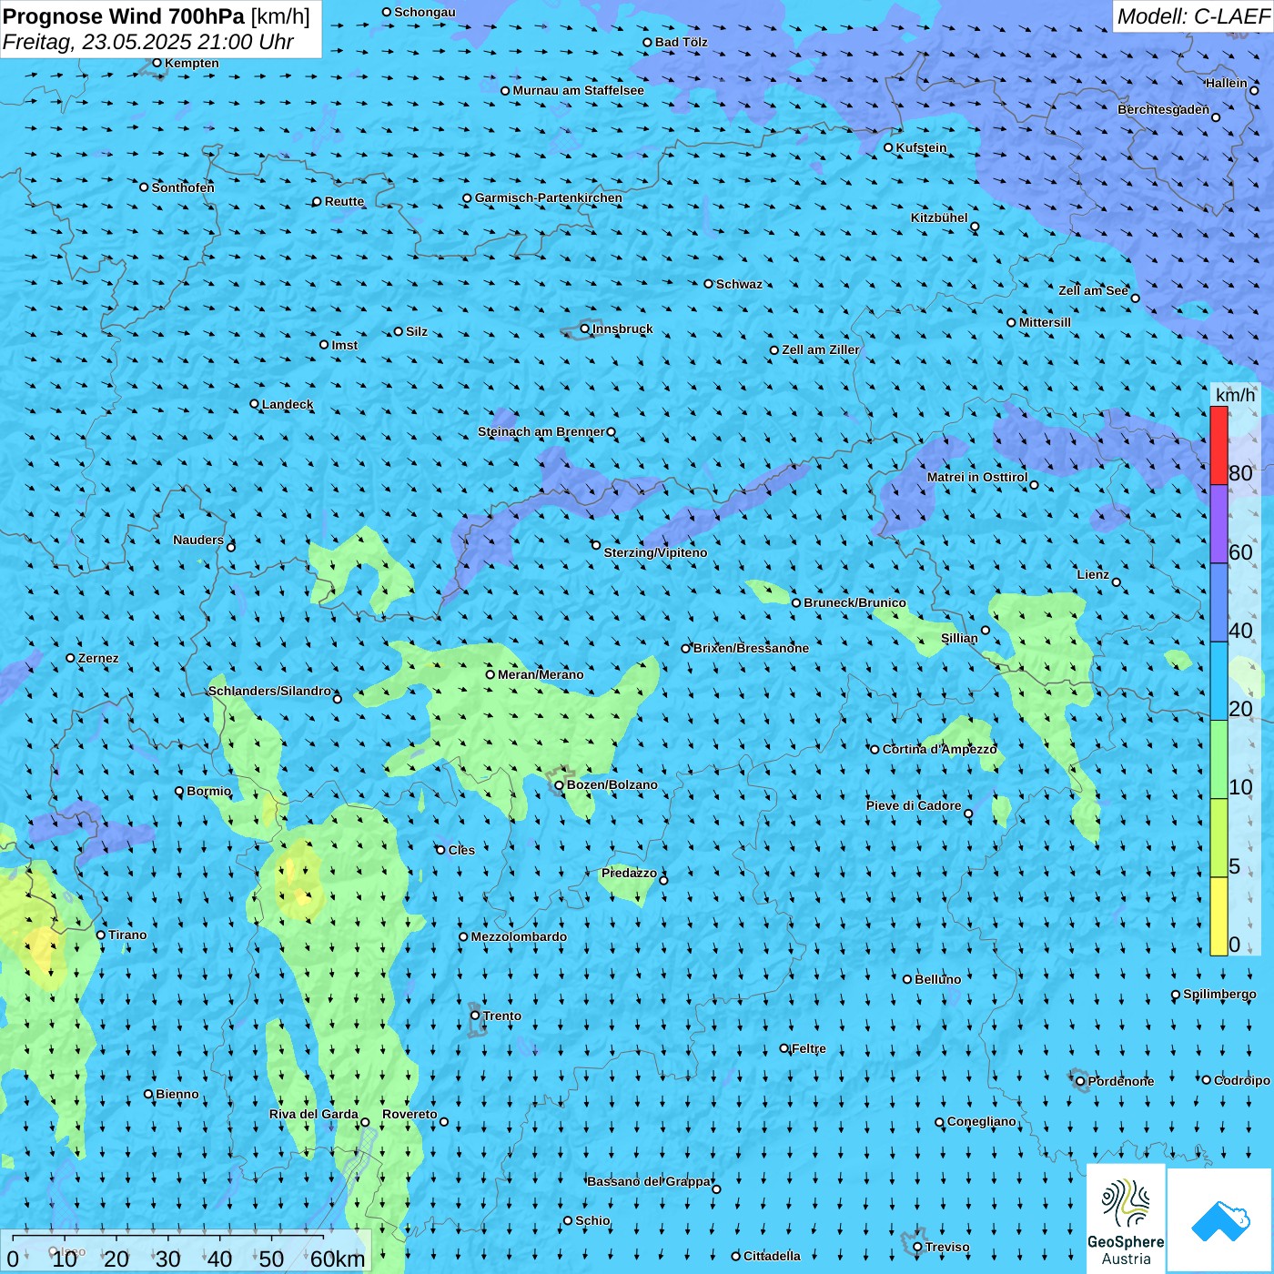The height and width of the screenshot is (1274, 1274).
Task: Click the Kufstein city marker
Action: click(888, 147)
